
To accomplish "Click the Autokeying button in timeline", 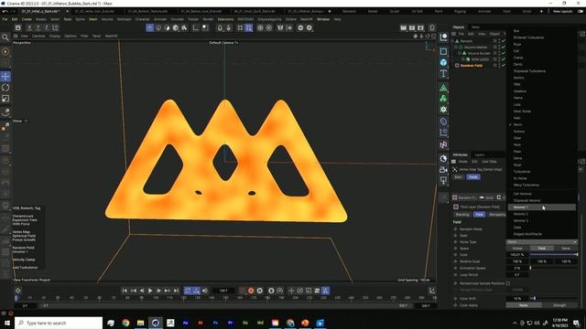I will [x=260, y=291].
